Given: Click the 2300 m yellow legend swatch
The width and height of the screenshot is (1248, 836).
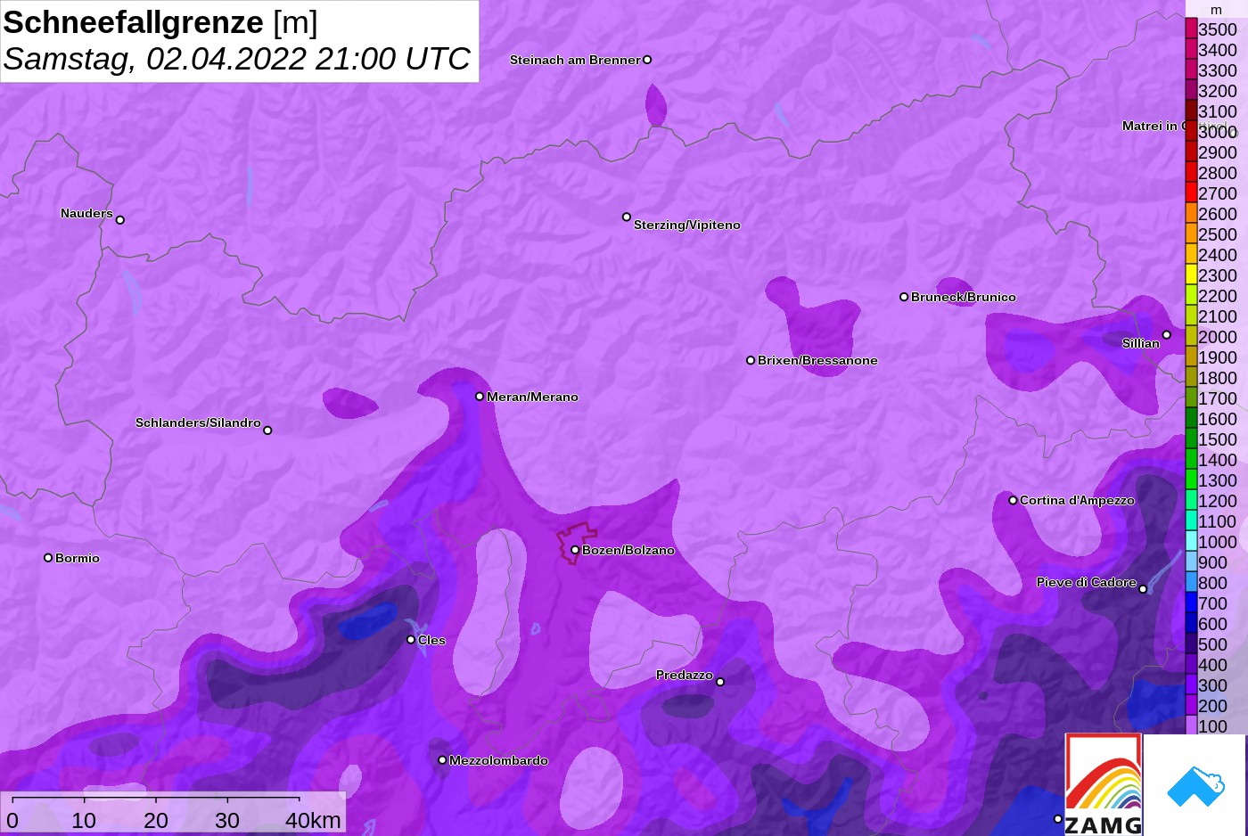Looking at the screenshot, I should click(x=1191, y=275).
